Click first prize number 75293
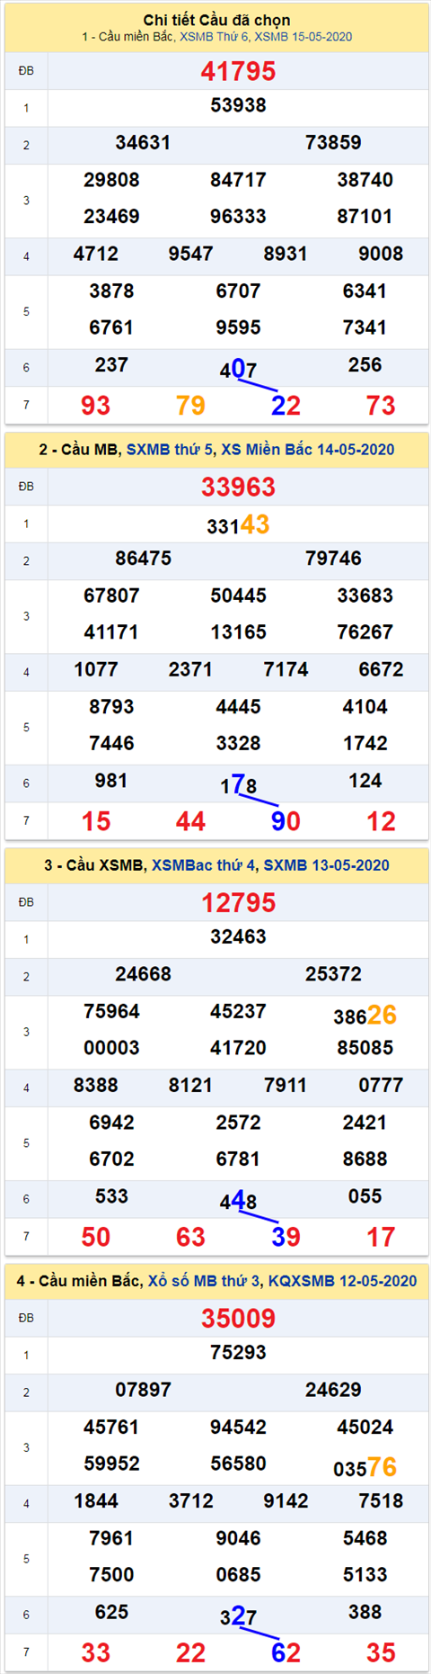Screen dimensions: 431x1674 [x=238, y=1352]
